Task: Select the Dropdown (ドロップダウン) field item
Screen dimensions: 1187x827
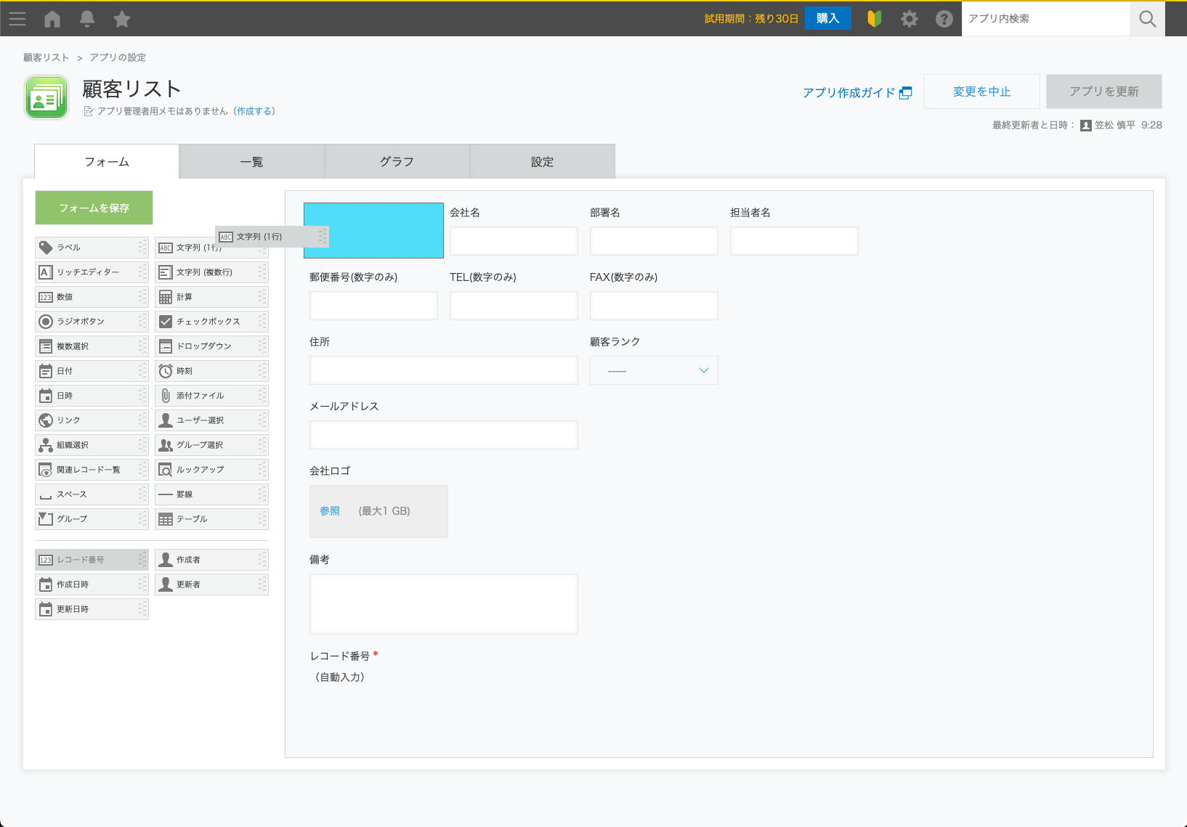Action: pyautogui.click(x=211, y=346)
